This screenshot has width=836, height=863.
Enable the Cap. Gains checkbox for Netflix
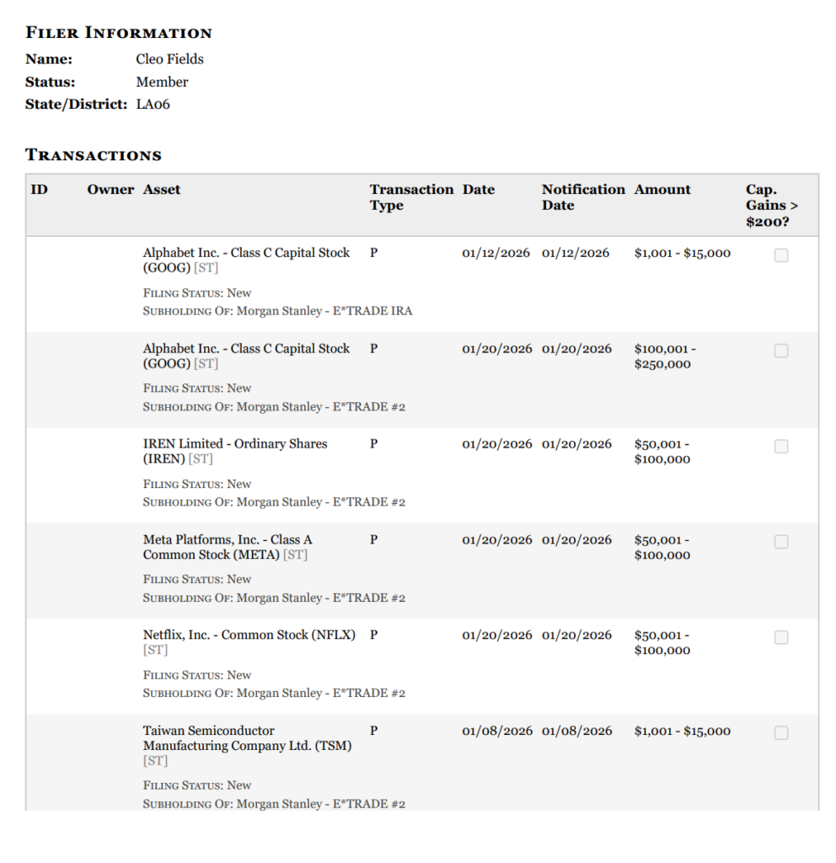(781, 638)
